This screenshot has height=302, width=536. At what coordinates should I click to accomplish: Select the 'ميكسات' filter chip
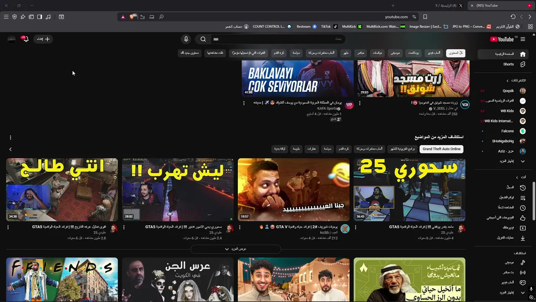[x=377, y=53]
